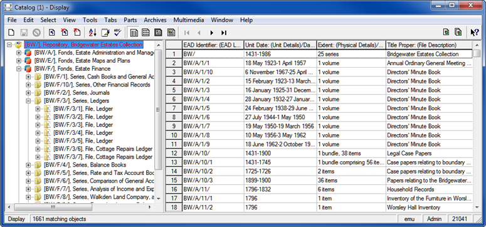486x227 pixels.
Task: Click the '27 July 1944-1 May 1950' date cell
Action: pos(280,117)
